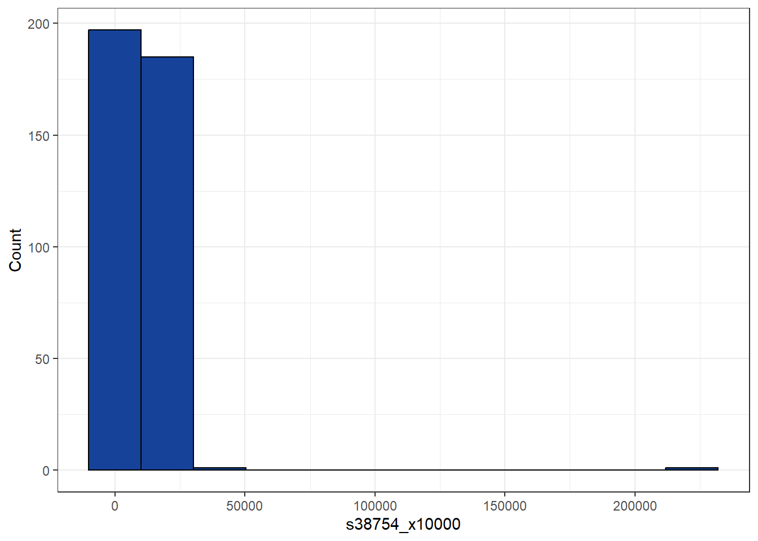Click the 200 y-axis tick label
This screenshot has height=541, width=758.
39,24
